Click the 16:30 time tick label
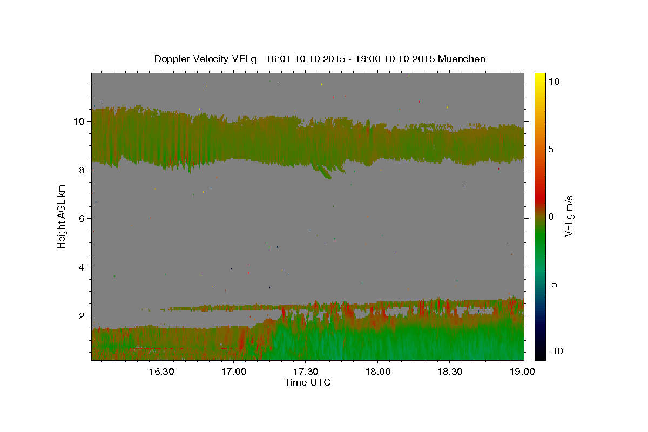Screen dimensions: 648x432 point(161,372)
